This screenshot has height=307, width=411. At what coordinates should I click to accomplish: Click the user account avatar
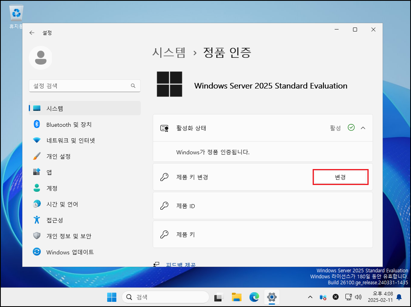[40, 58]
